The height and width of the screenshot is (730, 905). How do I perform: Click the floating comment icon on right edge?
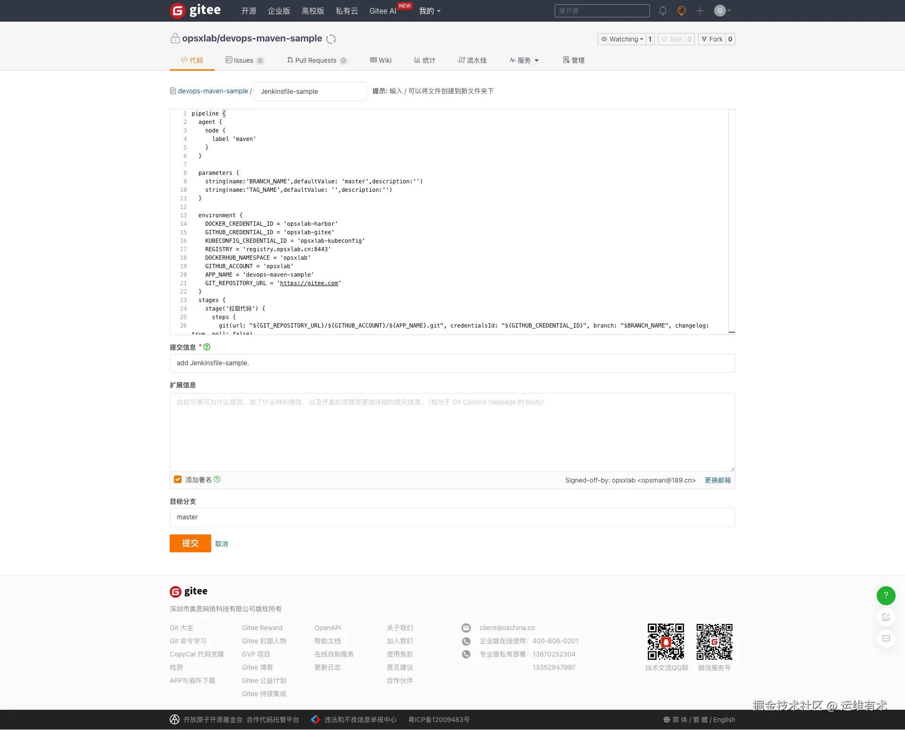pos(886,639)
